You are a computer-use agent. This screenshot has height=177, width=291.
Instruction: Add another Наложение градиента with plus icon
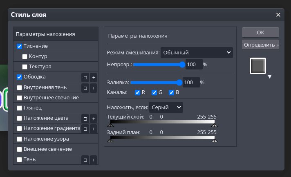coord(94,129)
